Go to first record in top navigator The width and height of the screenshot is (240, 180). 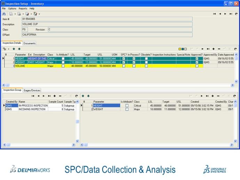(x=215, y=14)
